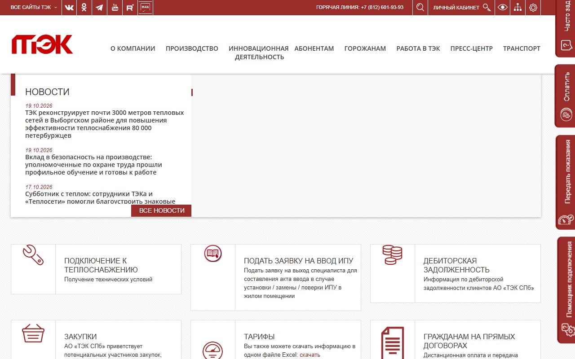Open the MAX messenger icon
The height and width of the screenshot is (359, 575).
[x=145, y=8]
